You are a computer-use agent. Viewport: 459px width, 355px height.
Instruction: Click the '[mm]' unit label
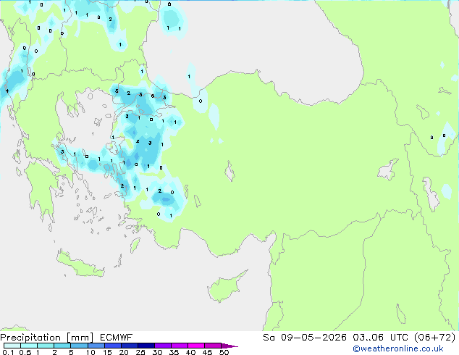[80, 338]
